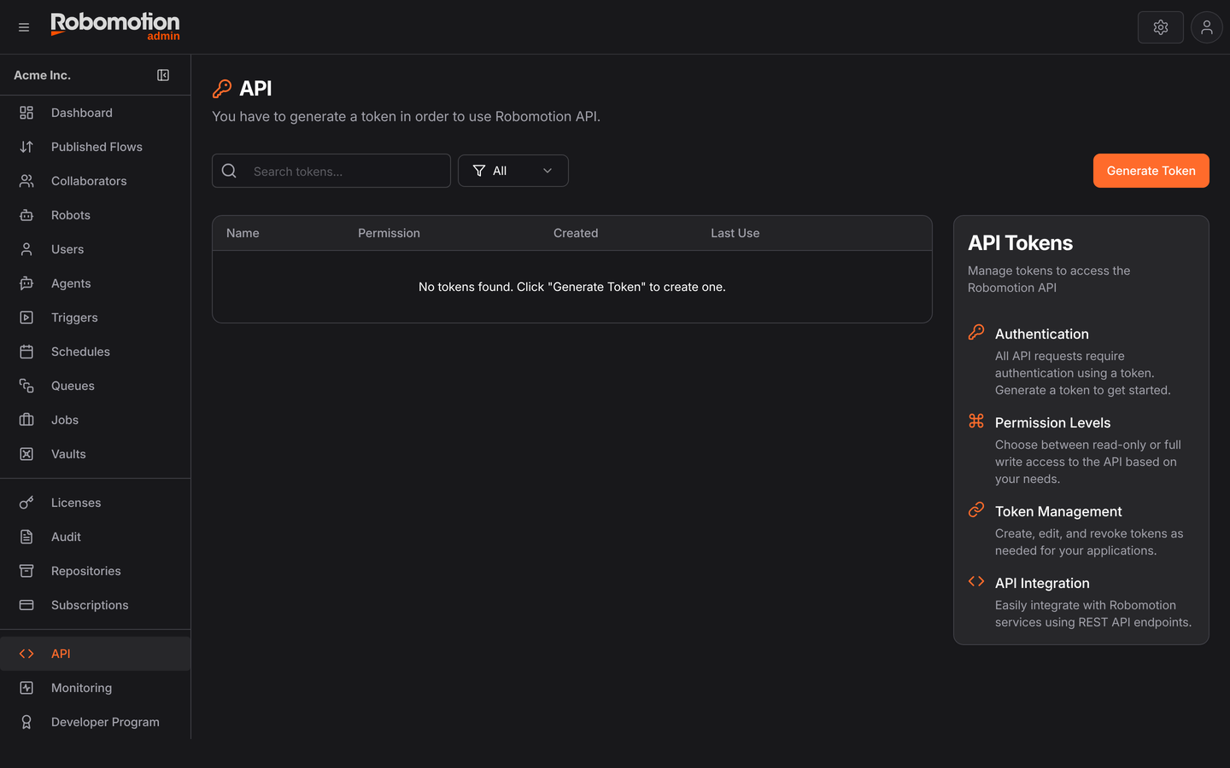Click the Permission Levels command icon
The image size is (1230, 768).
tap(976, 421)
